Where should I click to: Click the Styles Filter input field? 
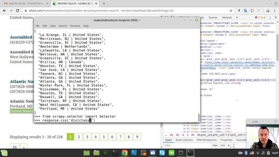point(187,145)
